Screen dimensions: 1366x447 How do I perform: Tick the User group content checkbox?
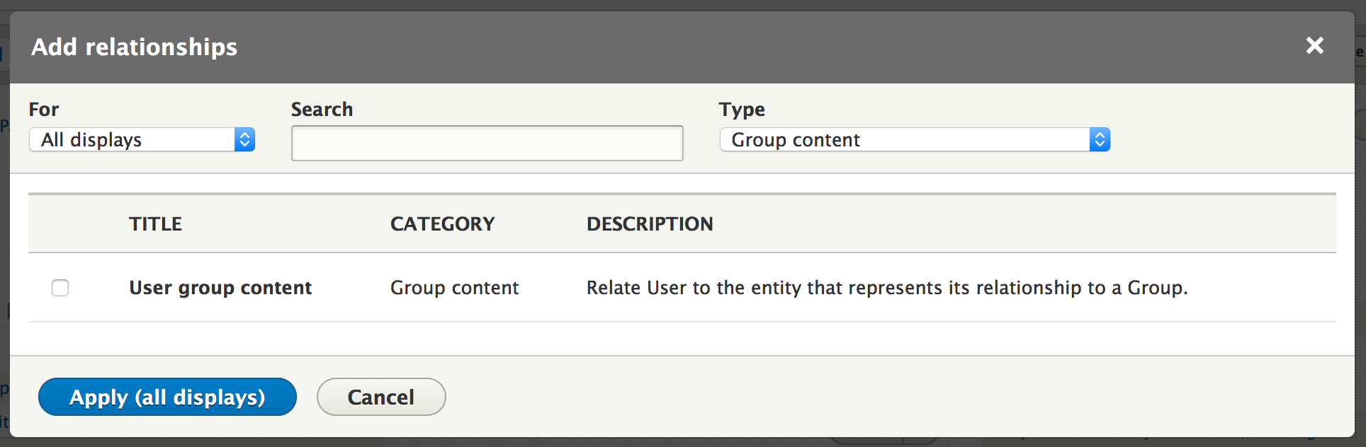coord(60,288)
